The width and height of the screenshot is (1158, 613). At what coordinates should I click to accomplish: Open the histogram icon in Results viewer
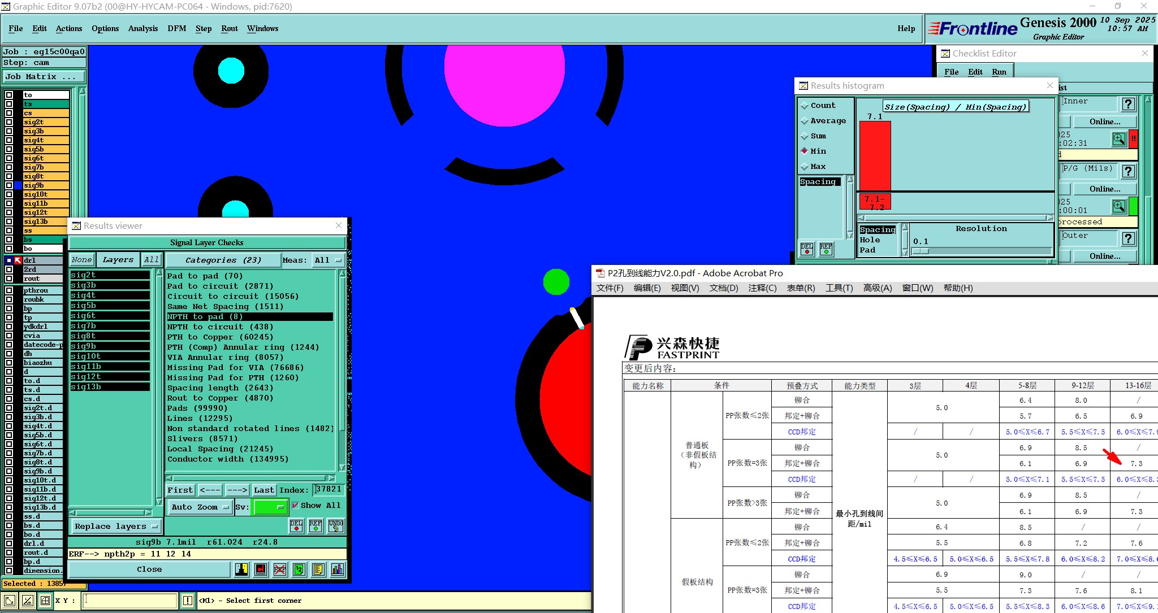(338, 569)
